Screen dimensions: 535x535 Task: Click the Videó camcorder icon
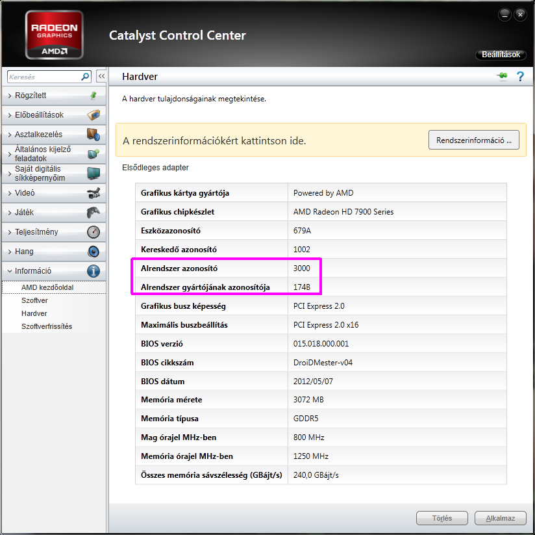pyautogui.click(x=93, y=193)
